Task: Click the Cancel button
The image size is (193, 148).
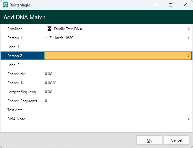Action: [x=177, y=140]
